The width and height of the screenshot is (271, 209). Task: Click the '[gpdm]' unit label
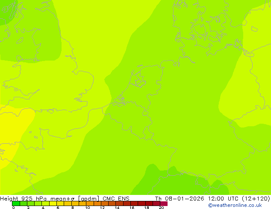[x=89, y=199]
